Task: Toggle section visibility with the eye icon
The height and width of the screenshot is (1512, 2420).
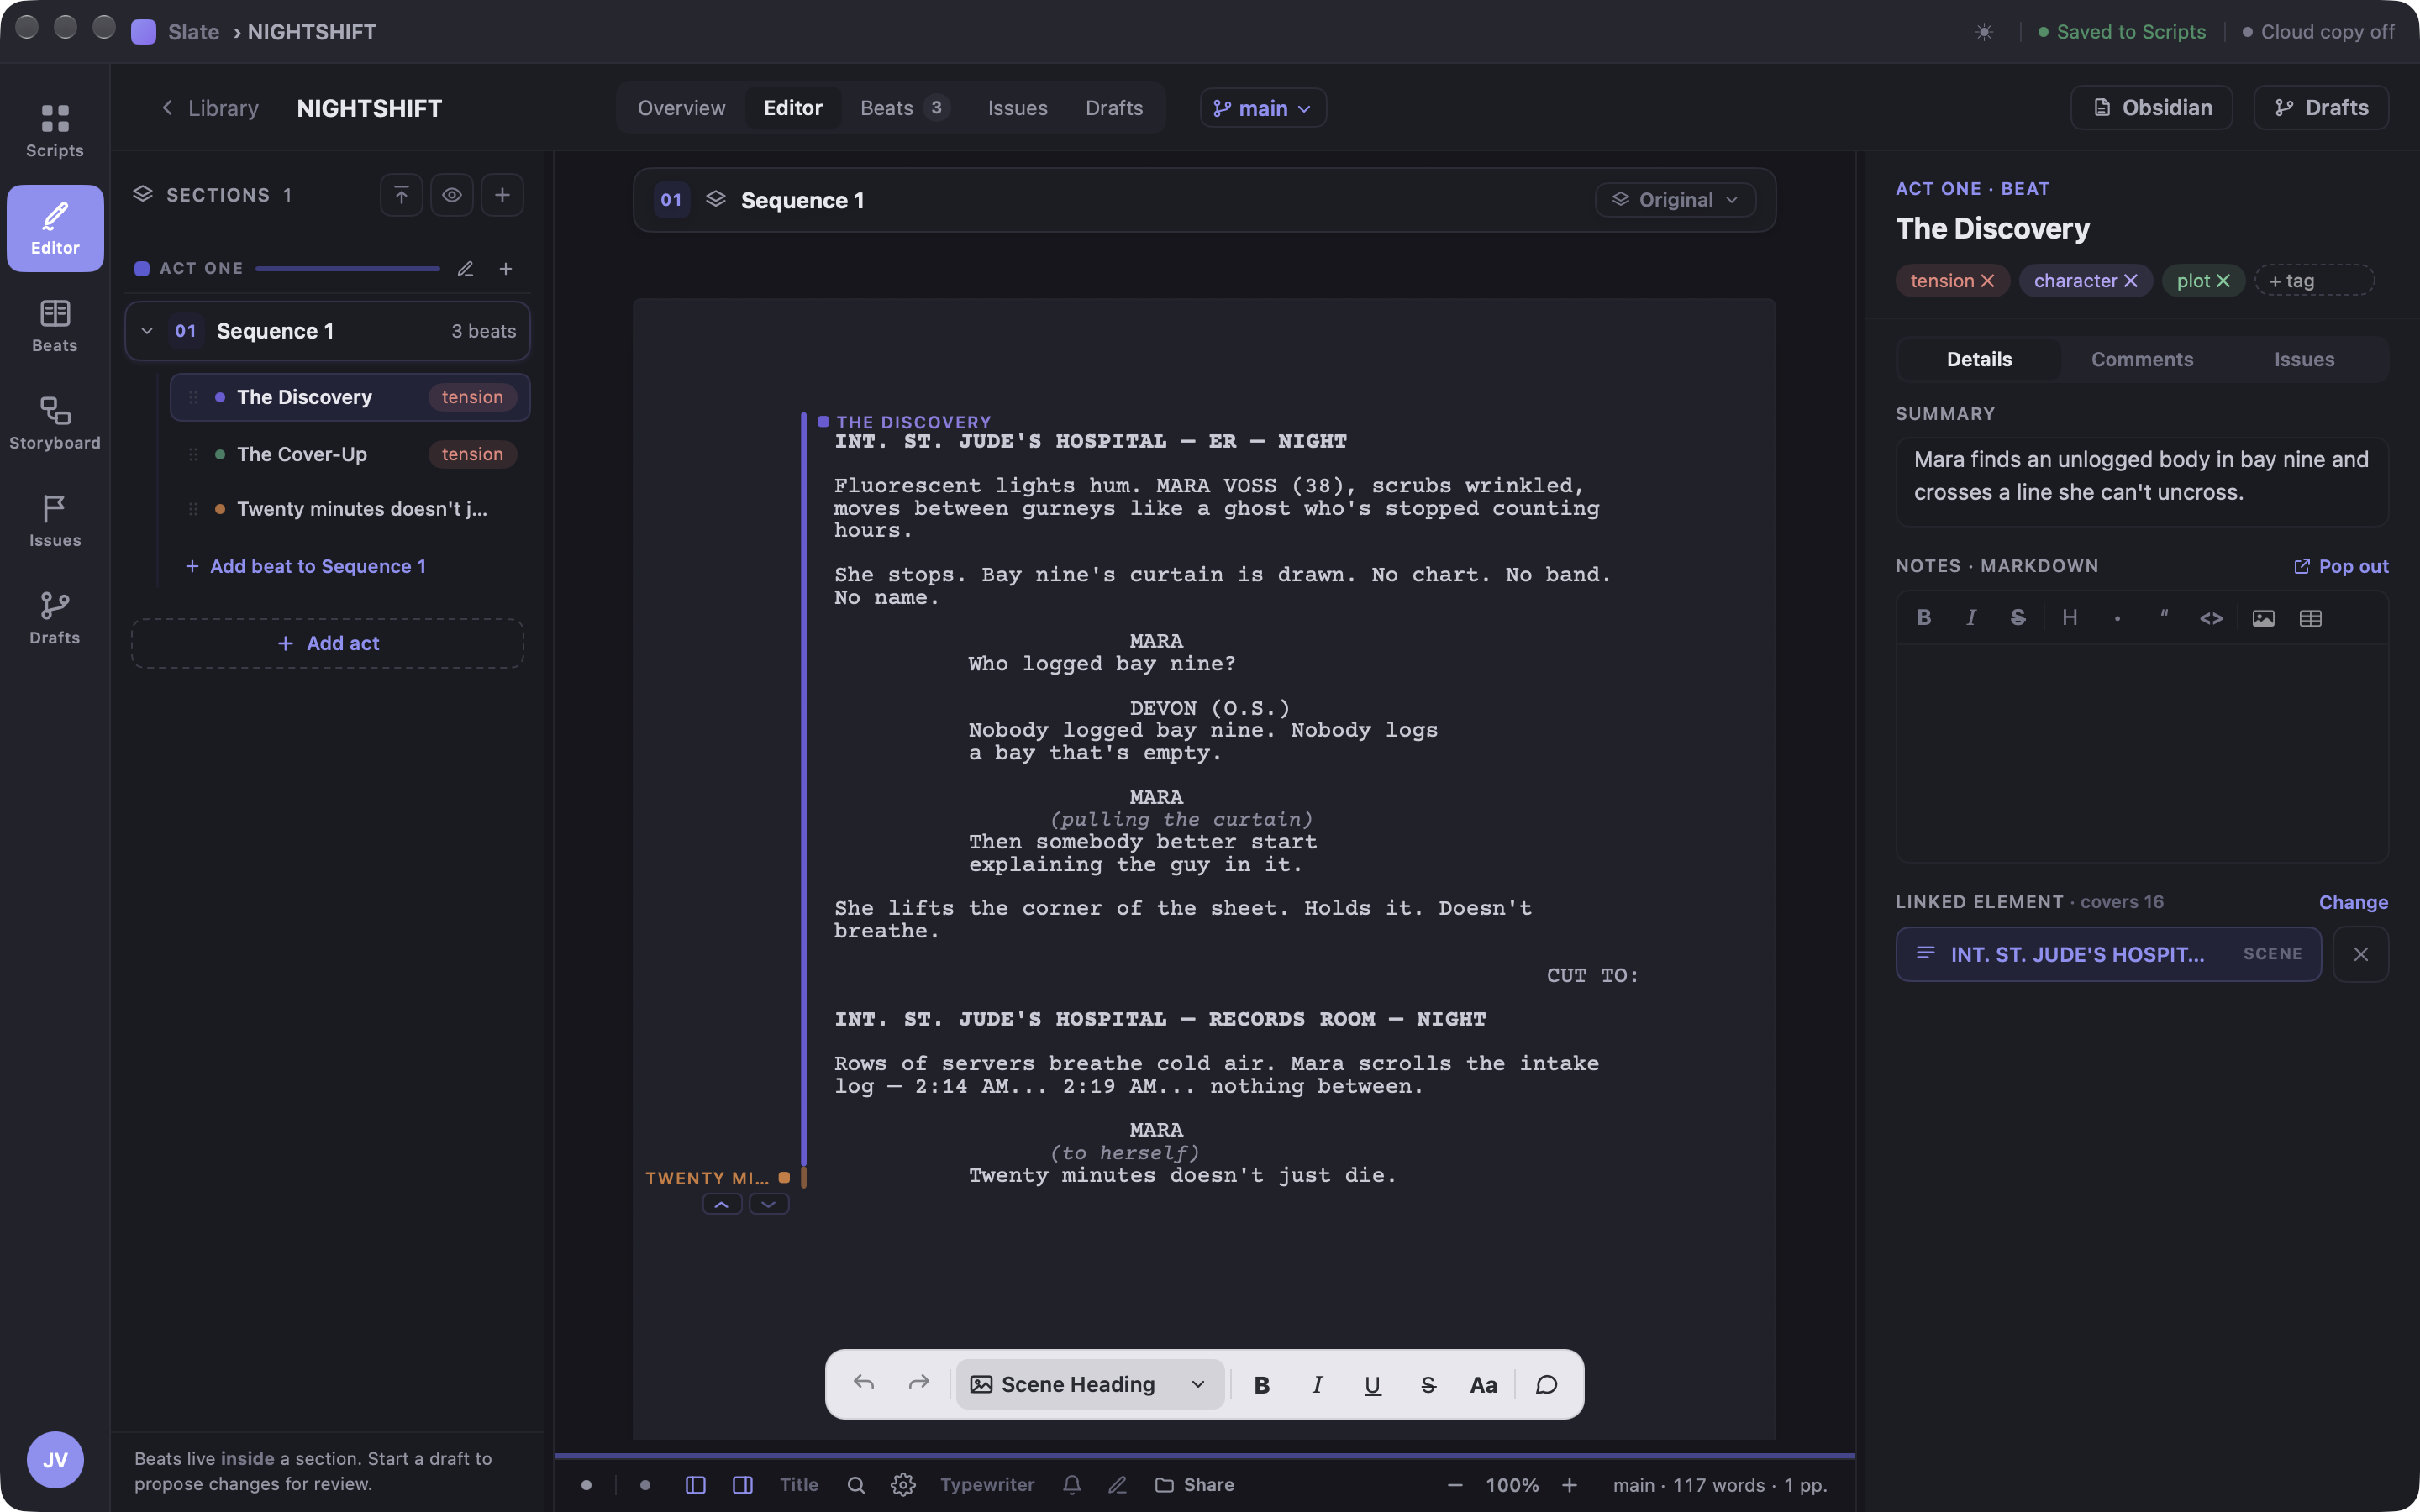Action: [x=452, y=195]
